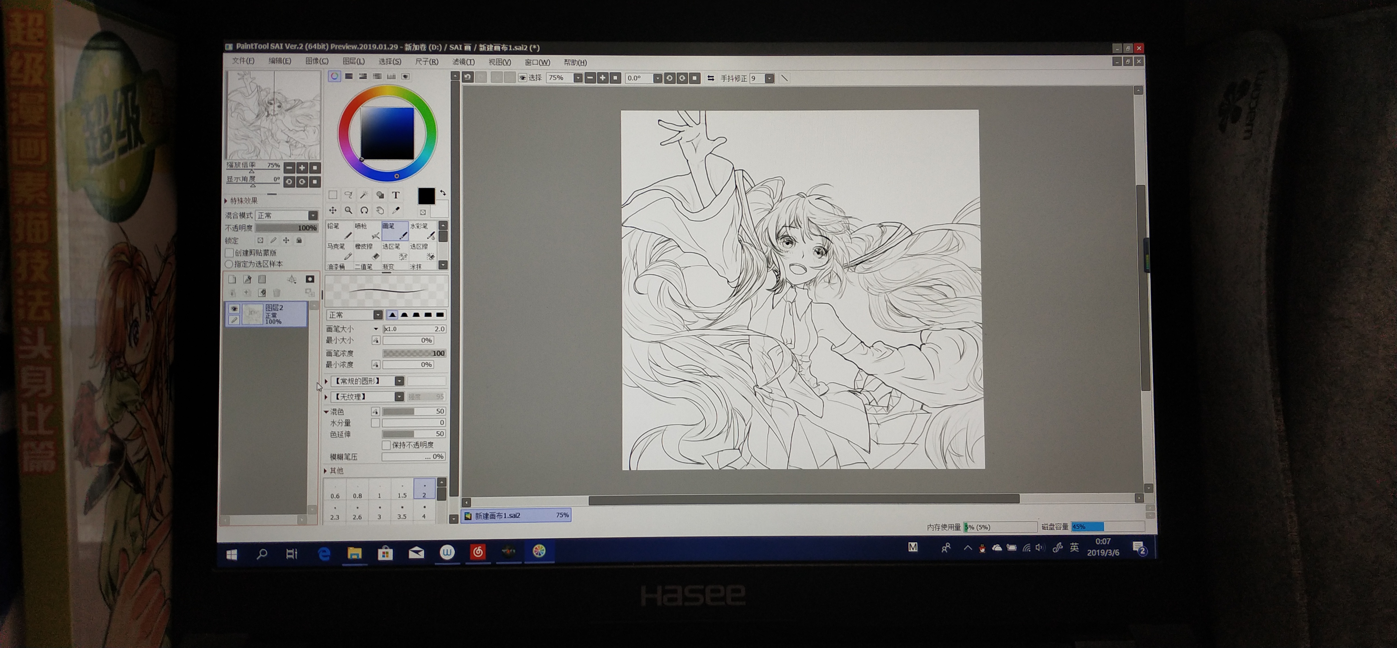Select the lasso selection tool

coord(348,195)
